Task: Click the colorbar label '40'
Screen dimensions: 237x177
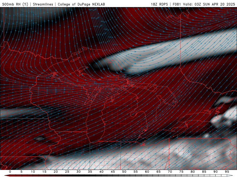Action: (101, 172)
